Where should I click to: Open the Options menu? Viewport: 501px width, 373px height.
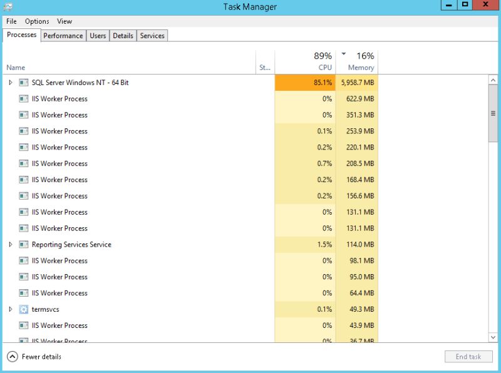36,21
